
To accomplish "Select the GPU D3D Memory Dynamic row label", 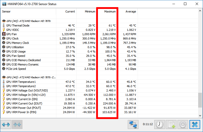I will [22, 64].
